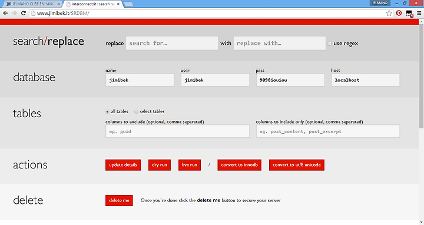Click the page's vertical scrollbar thumb
This screenshot has height=225, width=424.
point(421,76)
